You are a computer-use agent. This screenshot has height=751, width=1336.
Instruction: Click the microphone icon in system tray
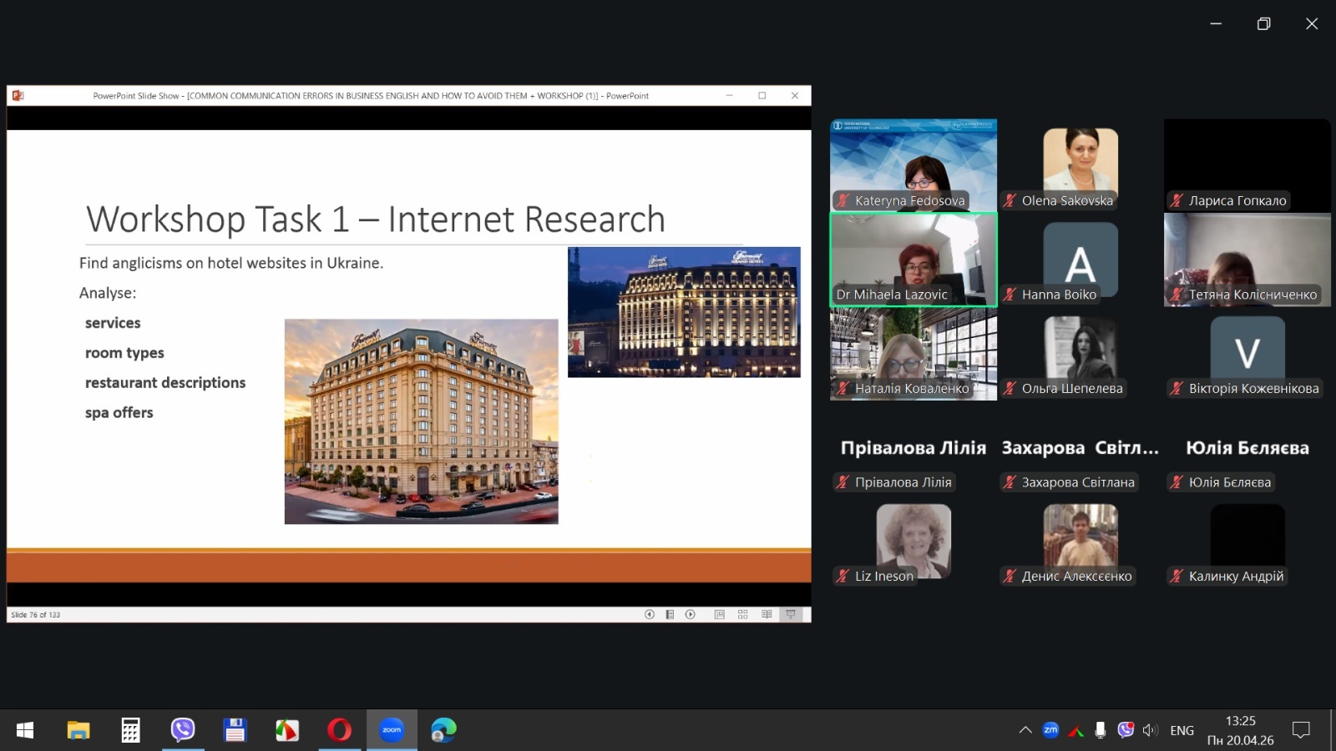[x=1101, y=730]
